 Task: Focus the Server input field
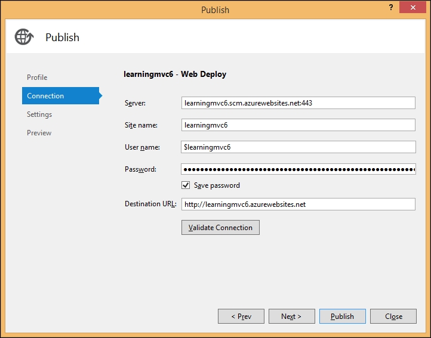(x=298, y=103)
